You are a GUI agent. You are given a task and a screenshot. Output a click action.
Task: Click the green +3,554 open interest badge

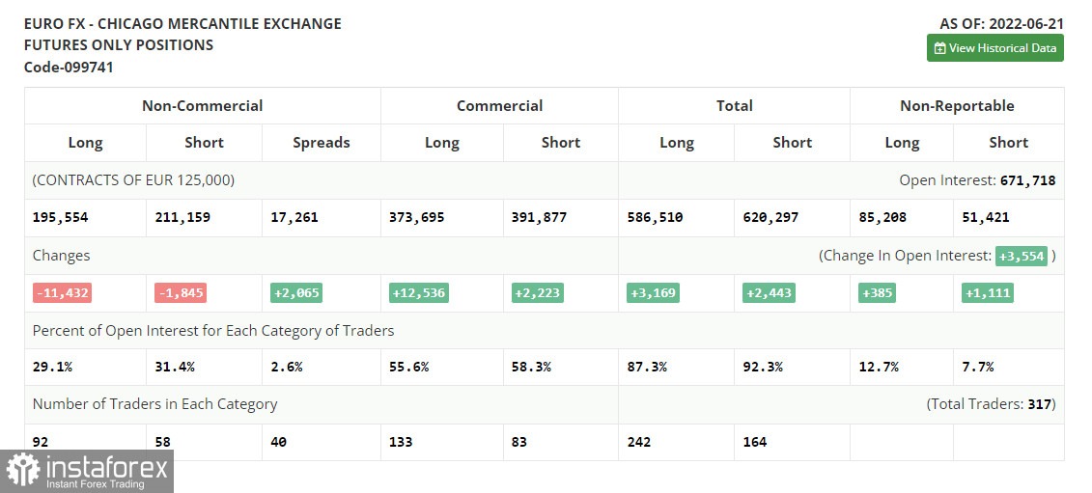(x=1021, y=256)
